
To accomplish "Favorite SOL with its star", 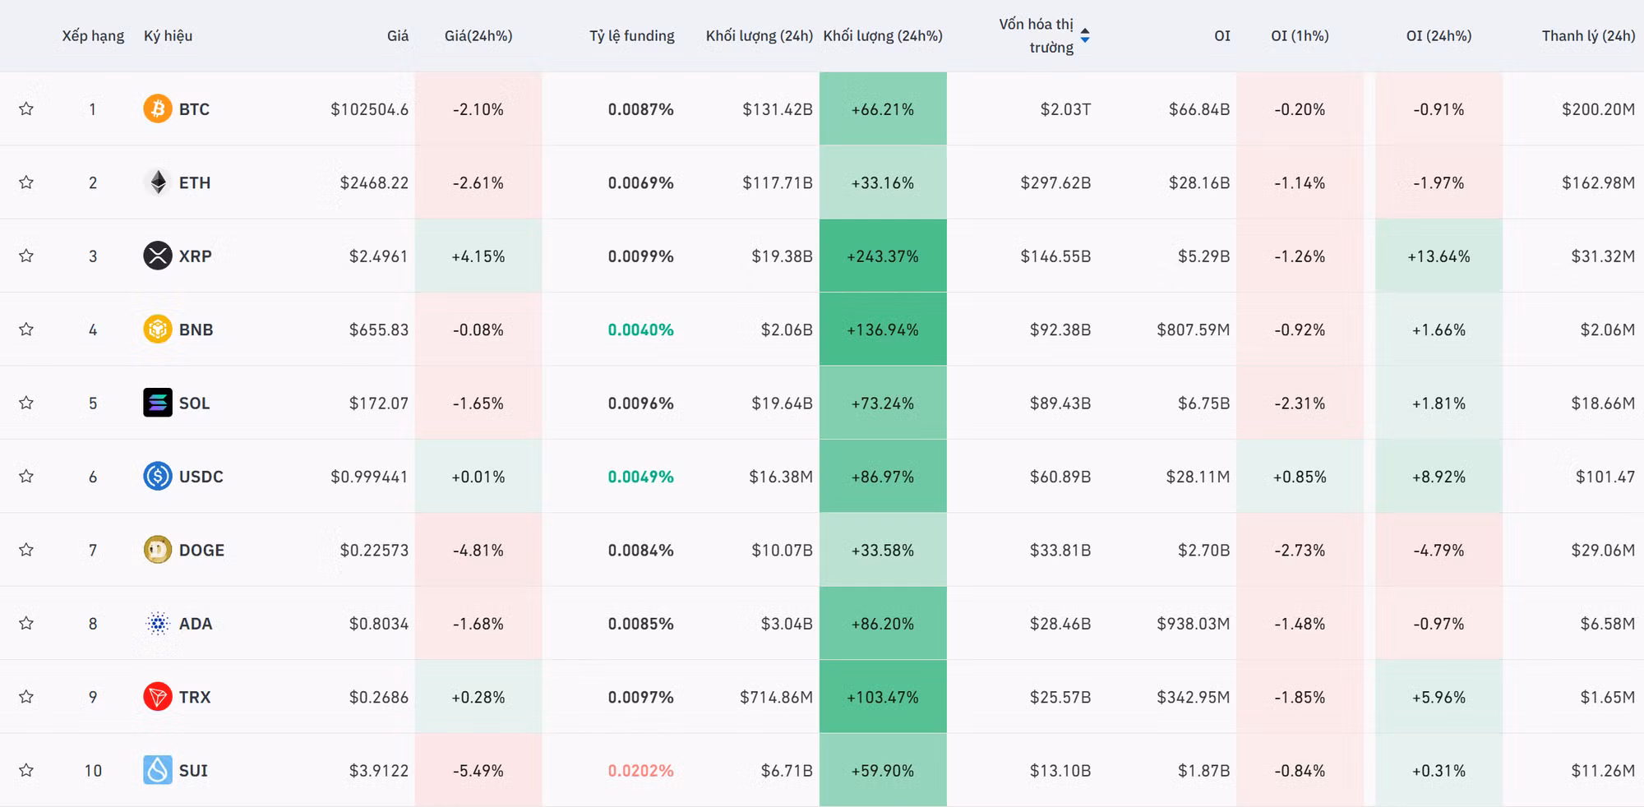I will coord(26,403).
